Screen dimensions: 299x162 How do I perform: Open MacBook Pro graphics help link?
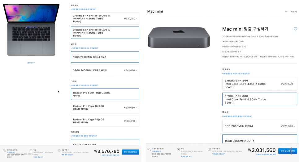point(84,85)
